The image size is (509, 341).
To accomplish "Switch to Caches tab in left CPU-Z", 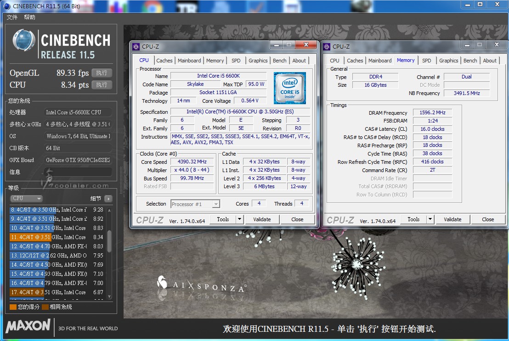I will coord(164,60).
